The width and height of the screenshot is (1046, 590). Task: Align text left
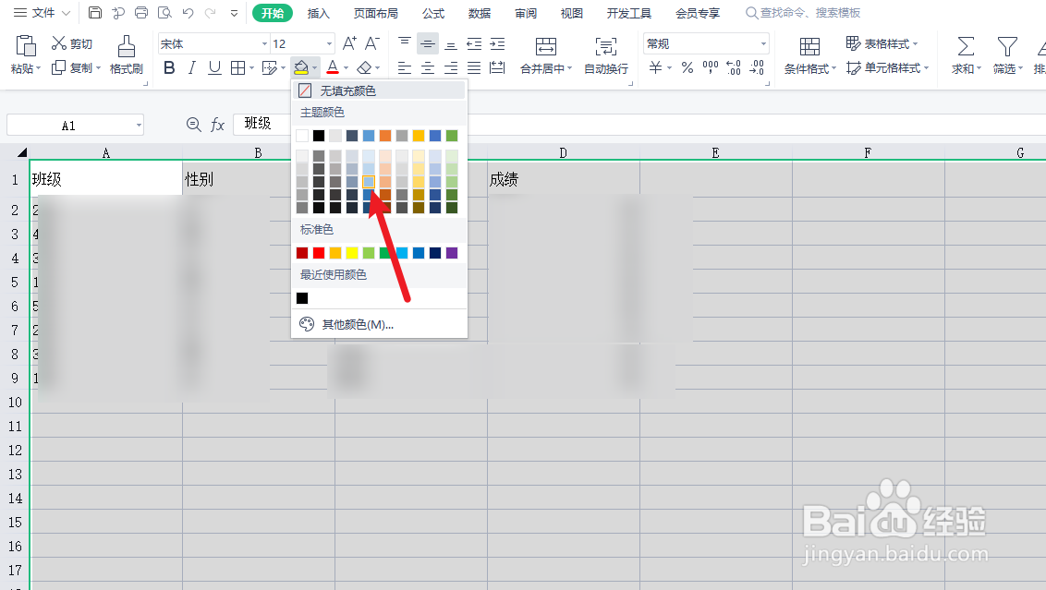tap(404, 67)
